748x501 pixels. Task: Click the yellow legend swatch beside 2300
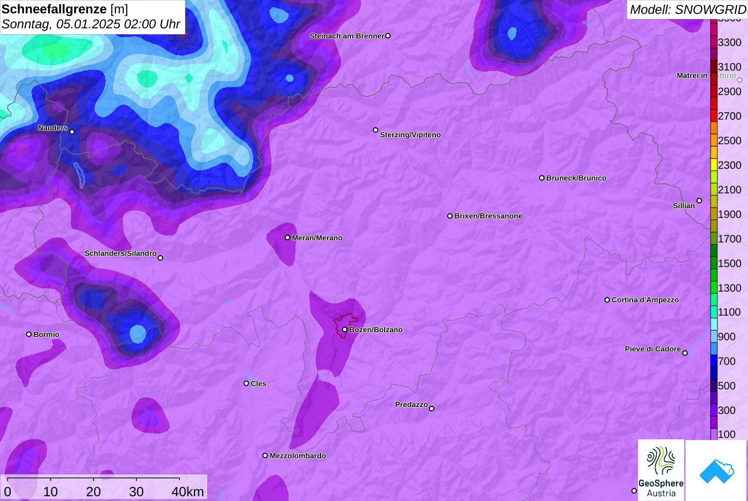coord(714,165)
